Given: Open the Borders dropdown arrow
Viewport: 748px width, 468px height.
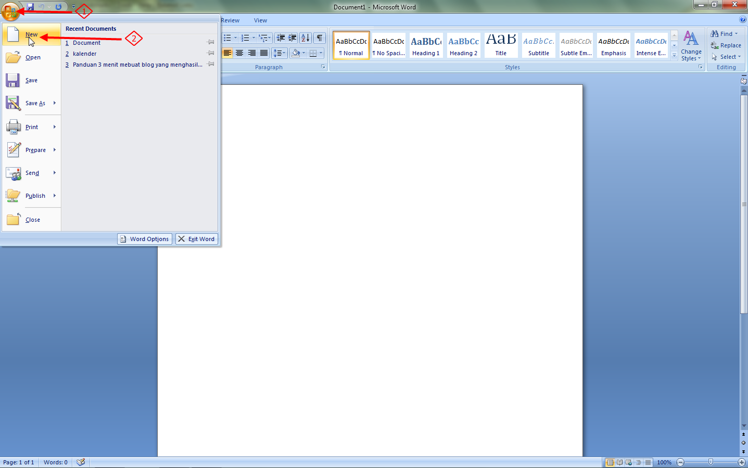Looking at the screenshot, I should coord(321,53).
